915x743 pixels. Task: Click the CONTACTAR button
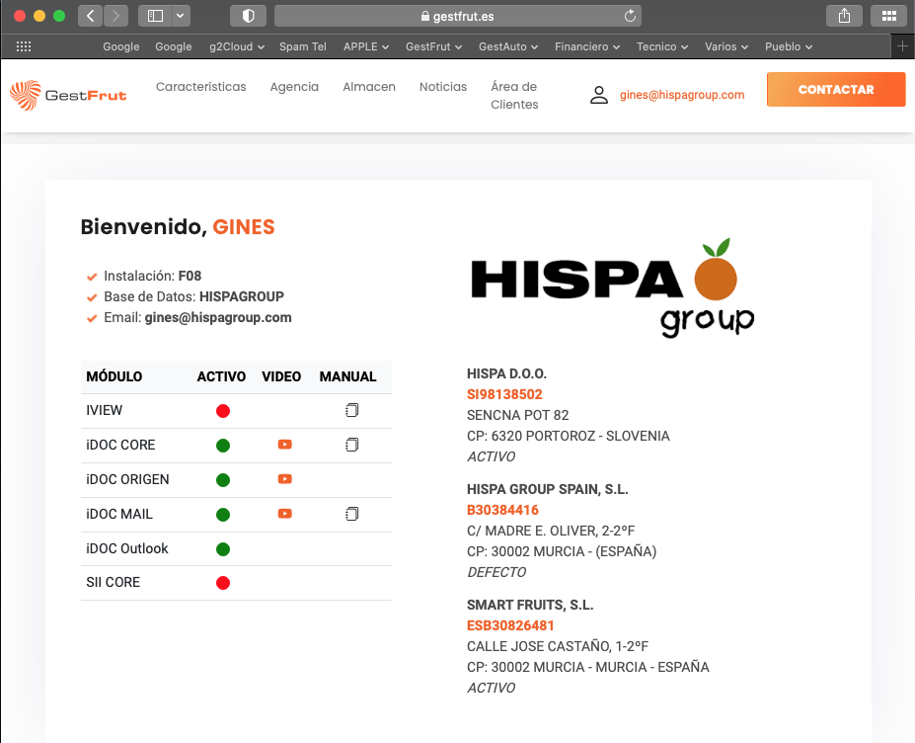point(836,89)
